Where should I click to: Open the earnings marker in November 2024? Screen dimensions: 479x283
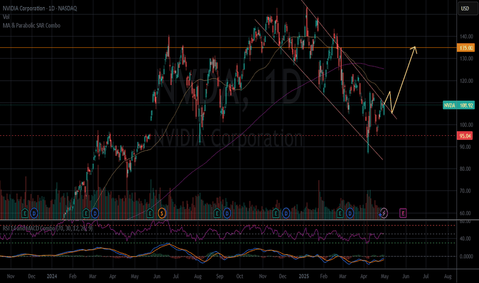point(276,213)
